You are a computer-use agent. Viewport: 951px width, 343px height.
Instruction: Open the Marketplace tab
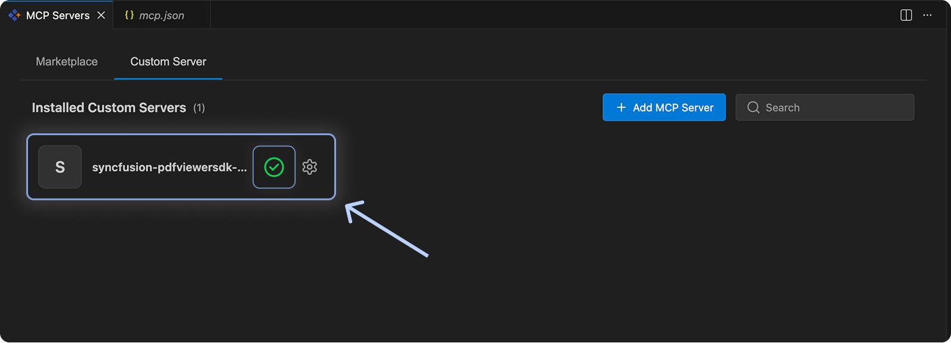tap(67, 61)
